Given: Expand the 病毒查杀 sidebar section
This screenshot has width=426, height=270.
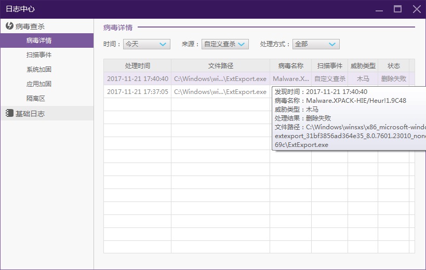Looking at the screenshot, I should coord(47,26).
